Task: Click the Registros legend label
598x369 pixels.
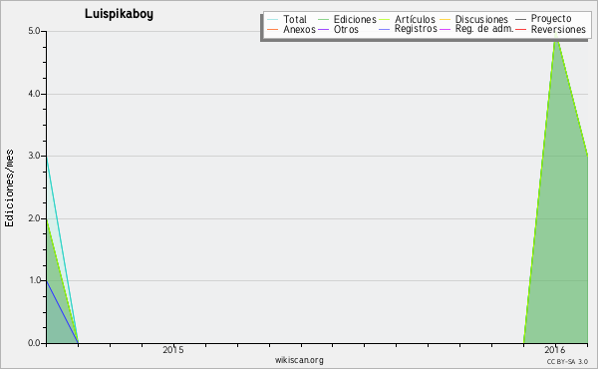Action: click(x=416, y=29)
